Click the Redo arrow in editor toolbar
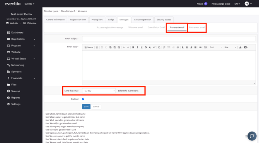The height and width of the screenshot is (143, 259). (128, 47)
